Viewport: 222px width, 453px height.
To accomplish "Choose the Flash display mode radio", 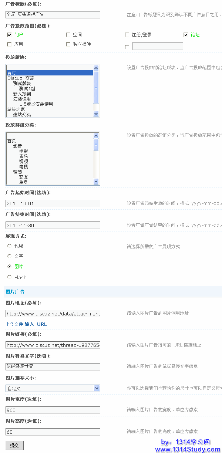I will coord(9,277).
